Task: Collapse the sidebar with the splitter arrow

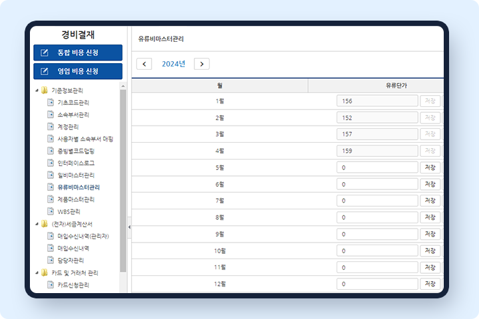Action: coord(130,227)
